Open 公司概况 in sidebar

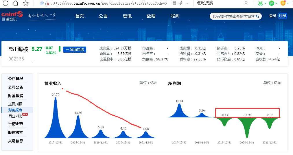coord(16,79)
